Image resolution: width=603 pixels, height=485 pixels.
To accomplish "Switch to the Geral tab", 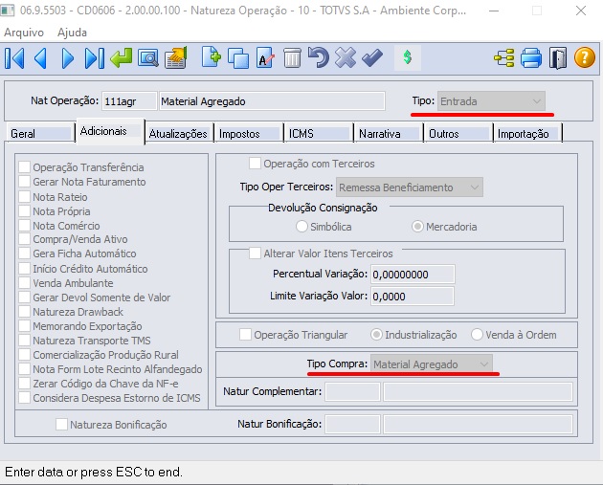I will coord(40,133).
